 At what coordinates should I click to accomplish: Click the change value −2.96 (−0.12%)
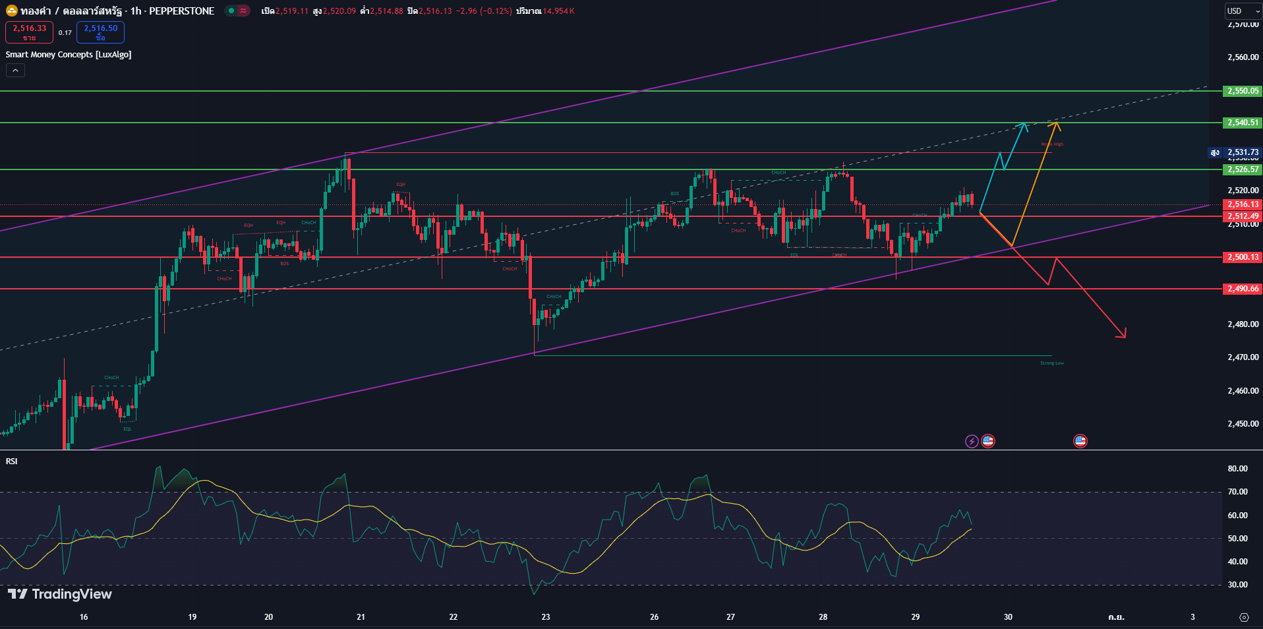pos(484,11)
